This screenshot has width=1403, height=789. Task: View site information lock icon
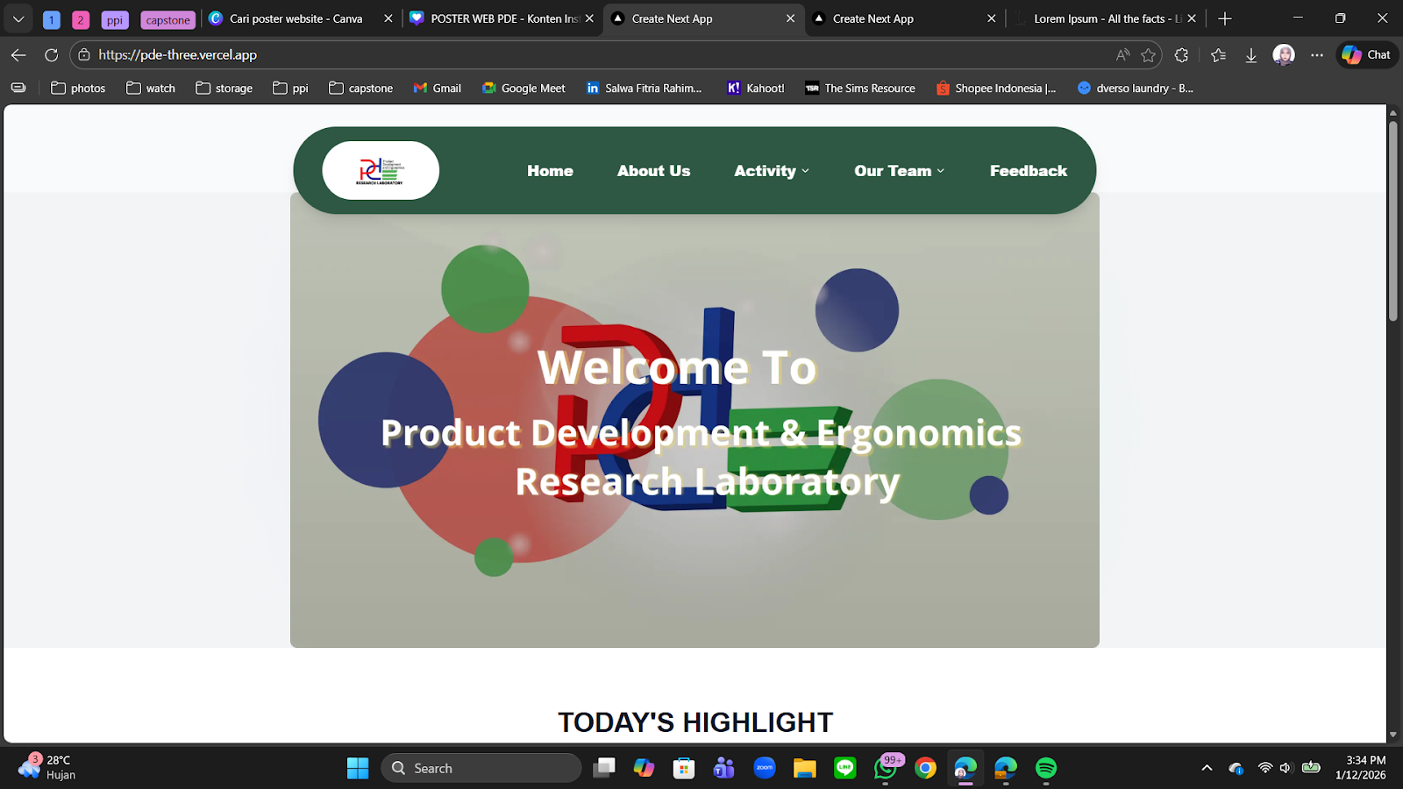click(x=84, y=55)
